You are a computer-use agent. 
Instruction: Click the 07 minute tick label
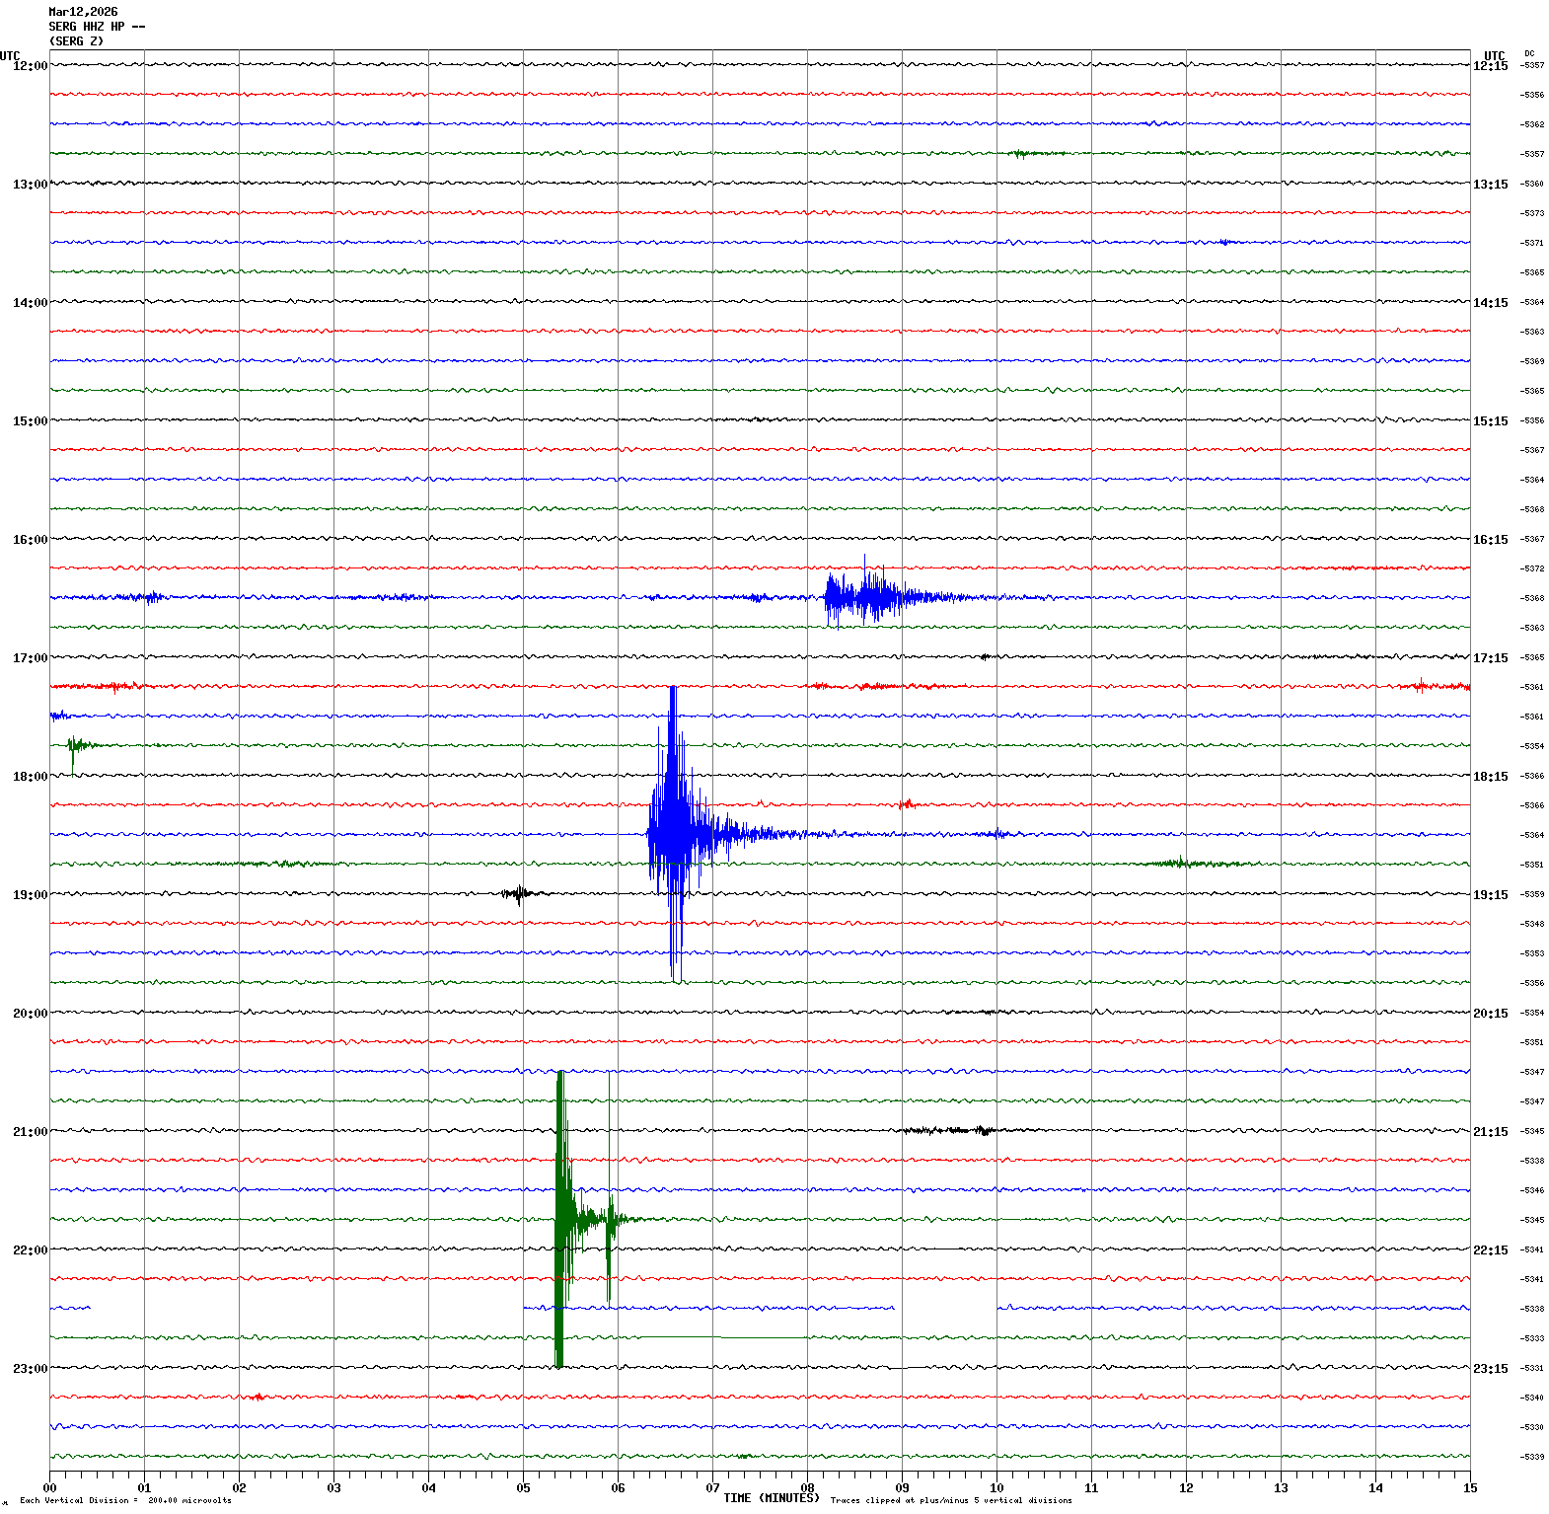pos(712,1487)
